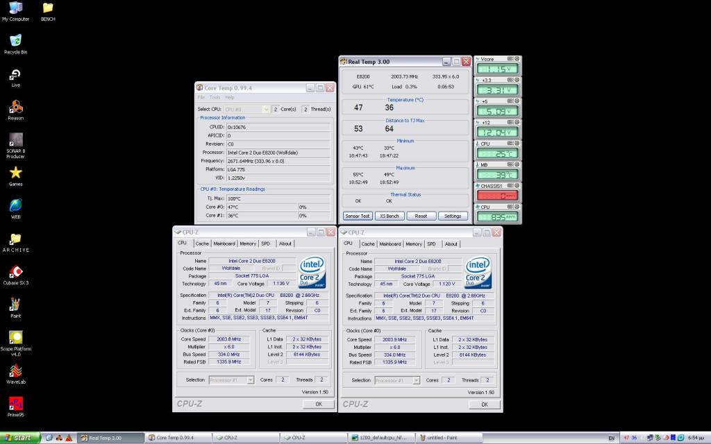Image resolution: width=711 pixels, height=444 pixels.
Task: Open the Tools menu in Core Temp
Action: [x=215, y=97]
